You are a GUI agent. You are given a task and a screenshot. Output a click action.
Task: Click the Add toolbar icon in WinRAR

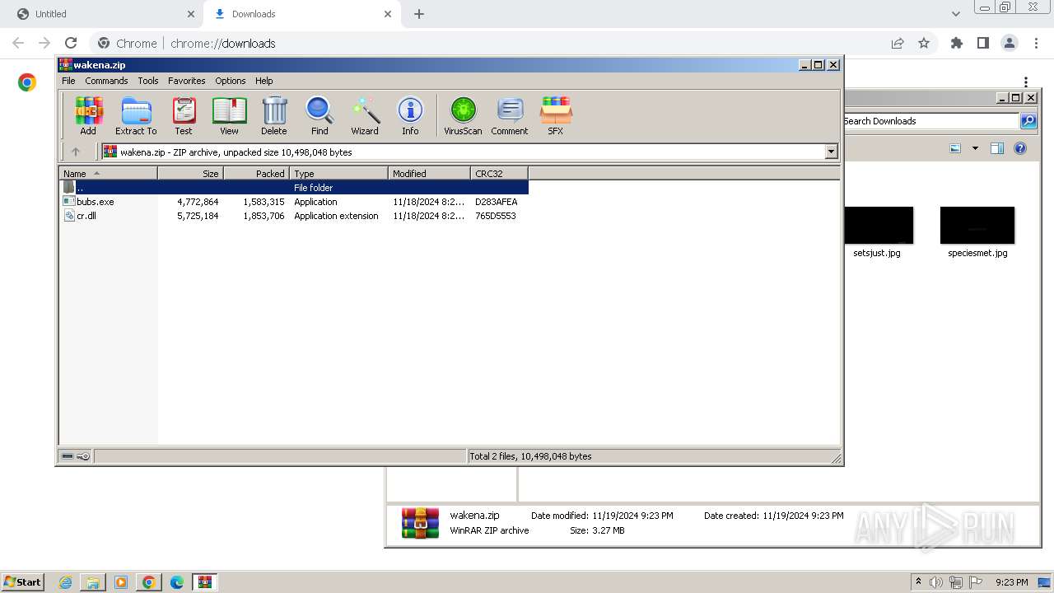coord(88,115)
